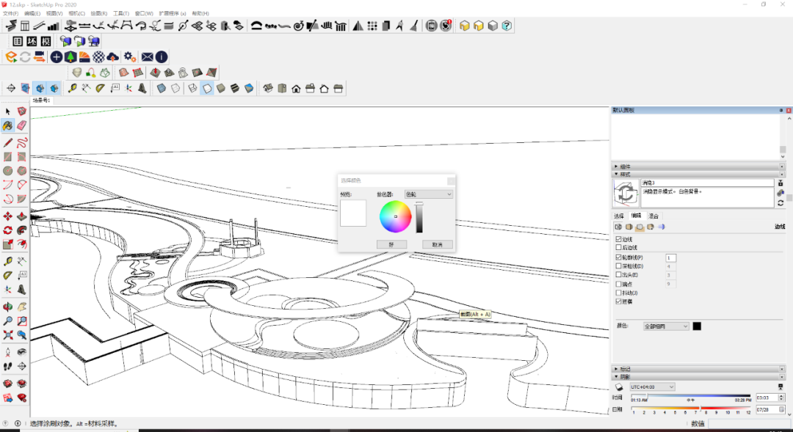Screen dimensions: 793x432
Task: Open the V-Ray settings gear icon
Action: [129, 56]
